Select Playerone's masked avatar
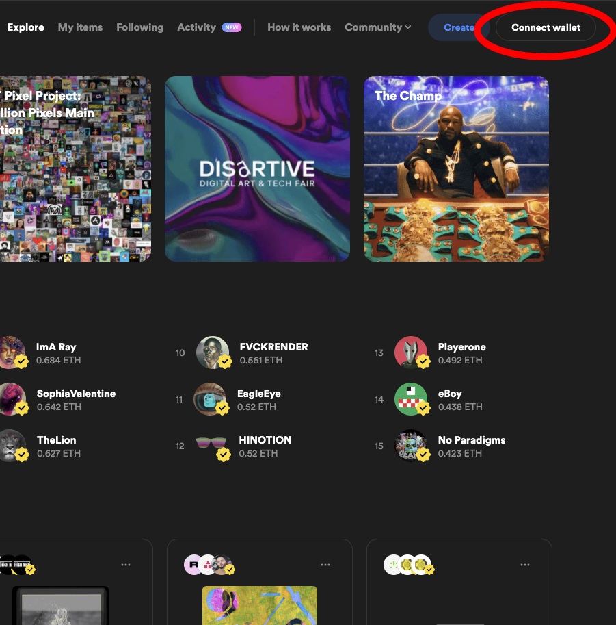Image resolution: width=616 pixels, height=625 pixels. [x=411, y=353]
